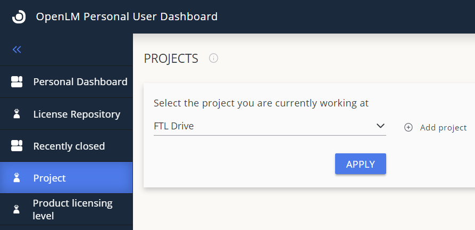Viewport: 475px width, 230px height.
Task: Click the Project sidebar icon
Action: (x=16, y=178)
